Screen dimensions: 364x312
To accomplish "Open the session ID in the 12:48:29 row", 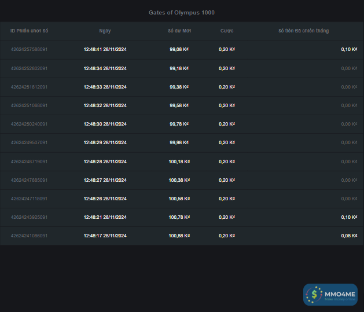I will coord(29,142).
